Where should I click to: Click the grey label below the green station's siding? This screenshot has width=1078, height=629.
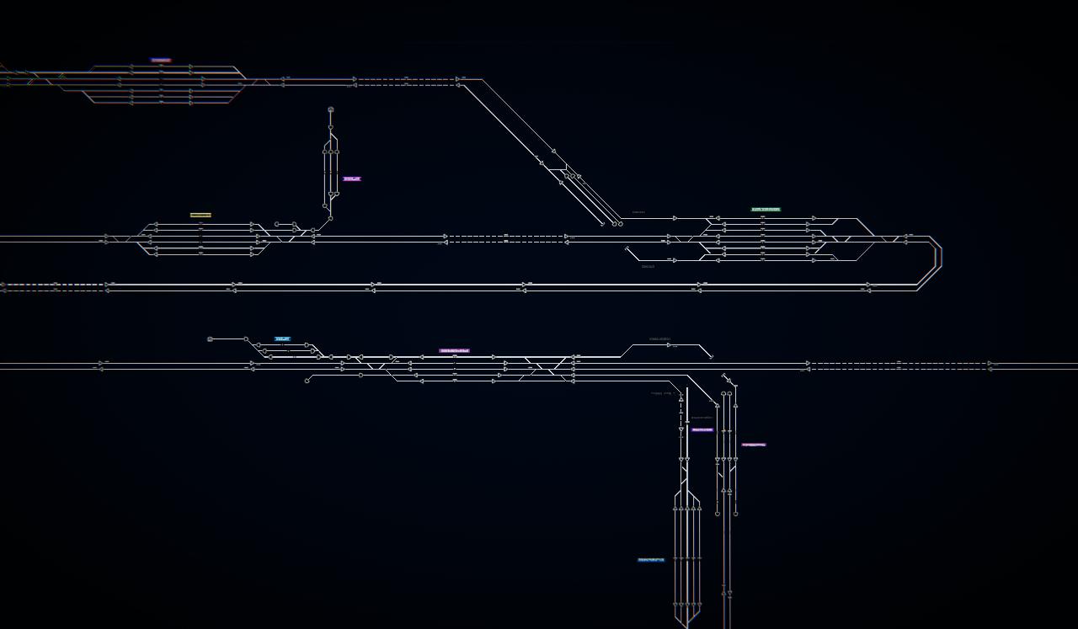[648, 266]
